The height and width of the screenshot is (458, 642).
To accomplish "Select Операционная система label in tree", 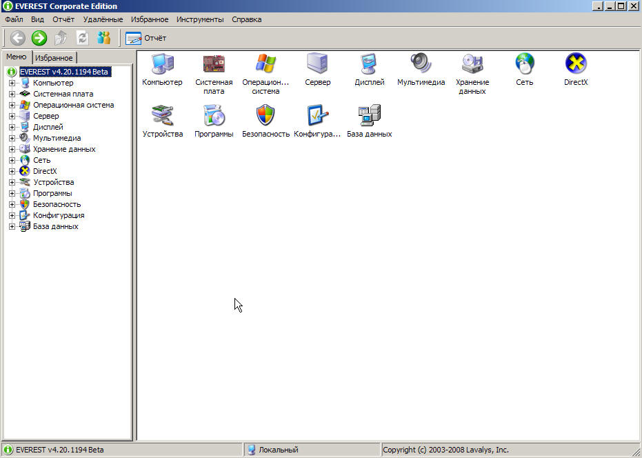I will [x=74, y=105].
